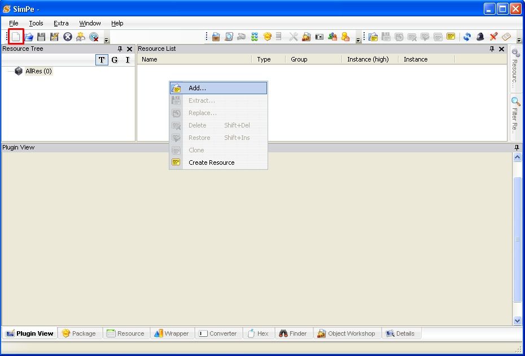The width and height of the screenshot is (525, 356).
Task: Open the docked Resourc... side panel tab
Action: pyautogui.click(x=515, y=69)
